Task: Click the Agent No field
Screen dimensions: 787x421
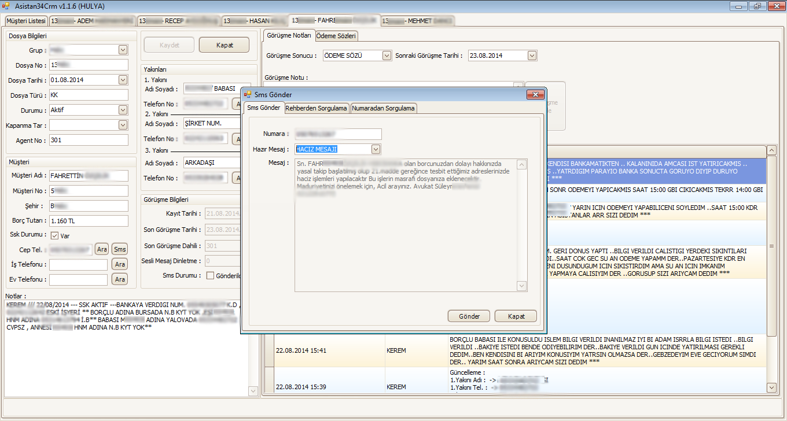Action: 89,140
